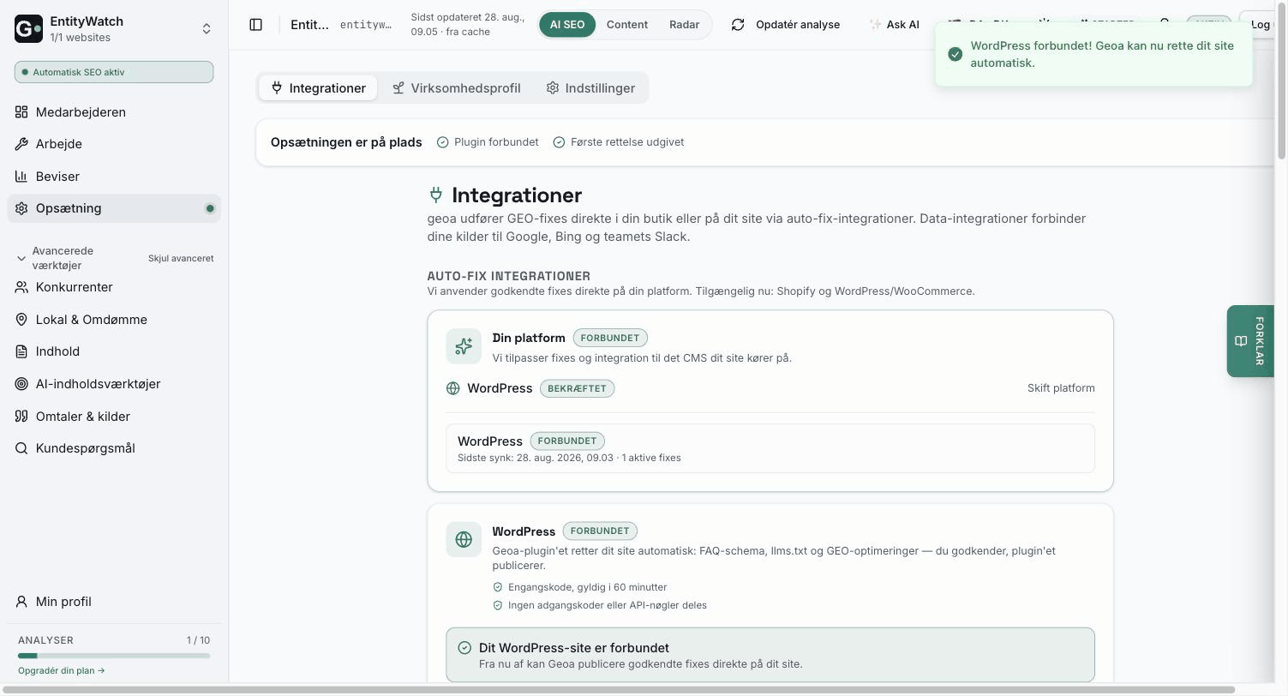The height and width of the screenshot is (696, 1288).
Task: Select Opsætning in the sidebar
Action: [114, 208]
